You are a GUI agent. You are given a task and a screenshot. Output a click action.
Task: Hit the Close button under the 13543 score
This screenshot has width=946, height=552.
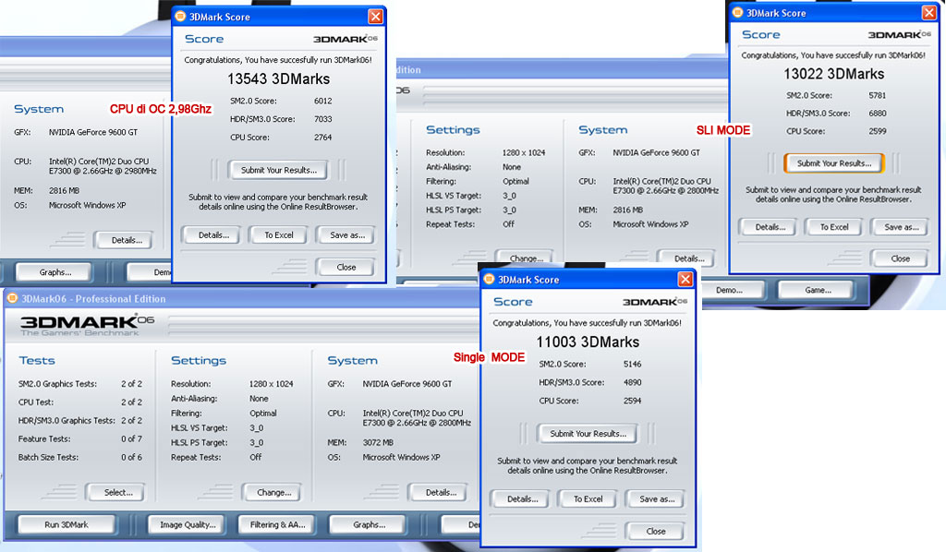pos(346,267)
